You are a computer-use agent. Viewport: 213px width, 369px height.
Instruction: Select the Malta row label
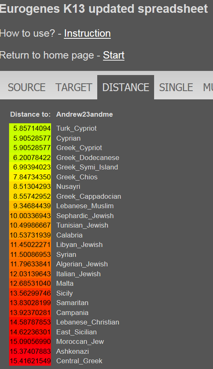click(65, 283)
